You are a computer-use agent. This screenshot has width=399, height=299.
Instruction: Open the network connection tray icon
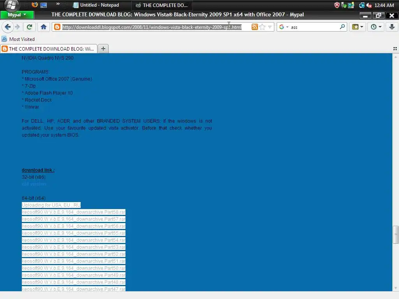[x=362, y=5]
